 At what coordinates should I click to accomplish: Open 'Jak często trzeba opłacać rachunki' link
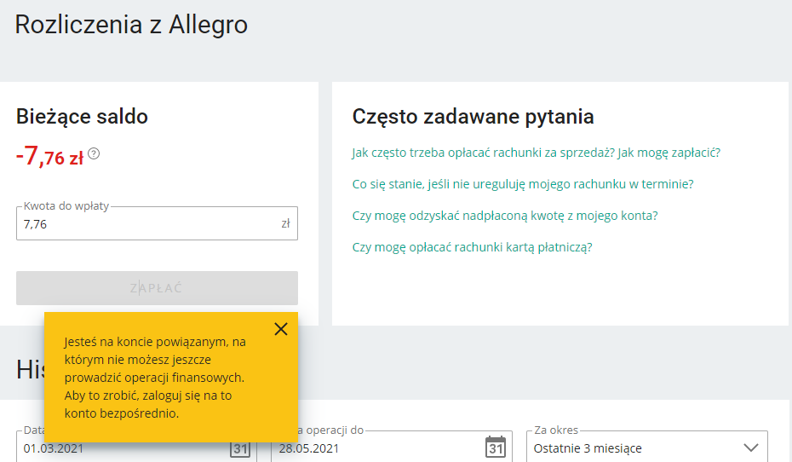(537, 153)
